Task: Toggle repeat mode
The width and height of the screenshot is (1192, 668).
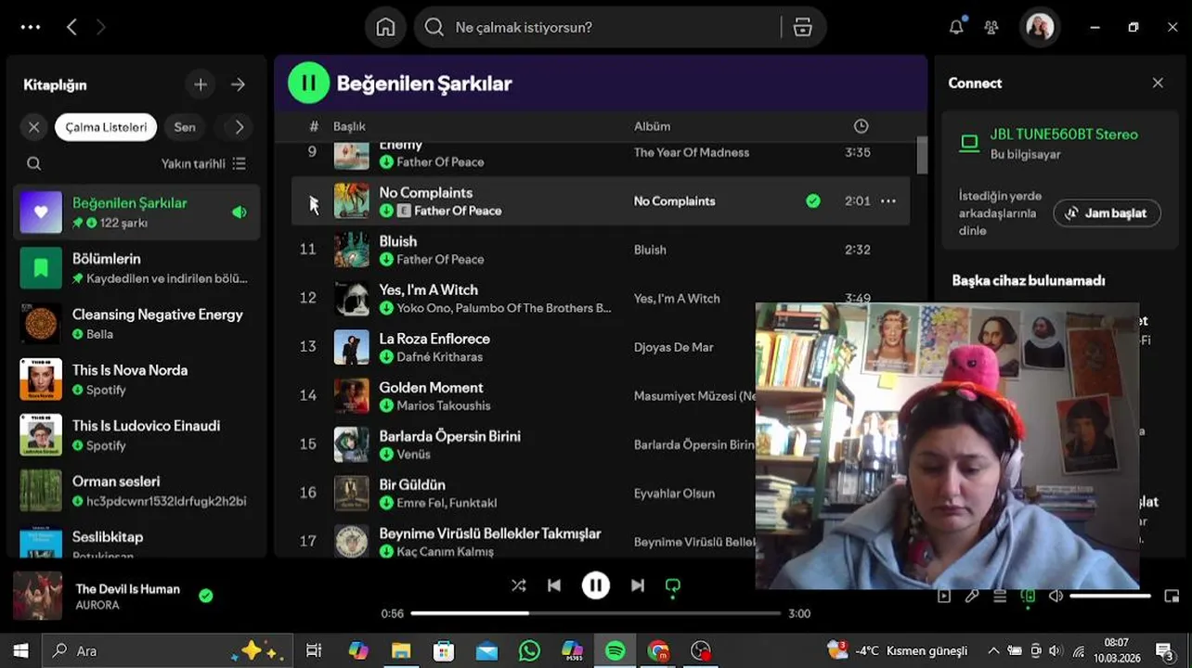Action: [x=673, y=586]
